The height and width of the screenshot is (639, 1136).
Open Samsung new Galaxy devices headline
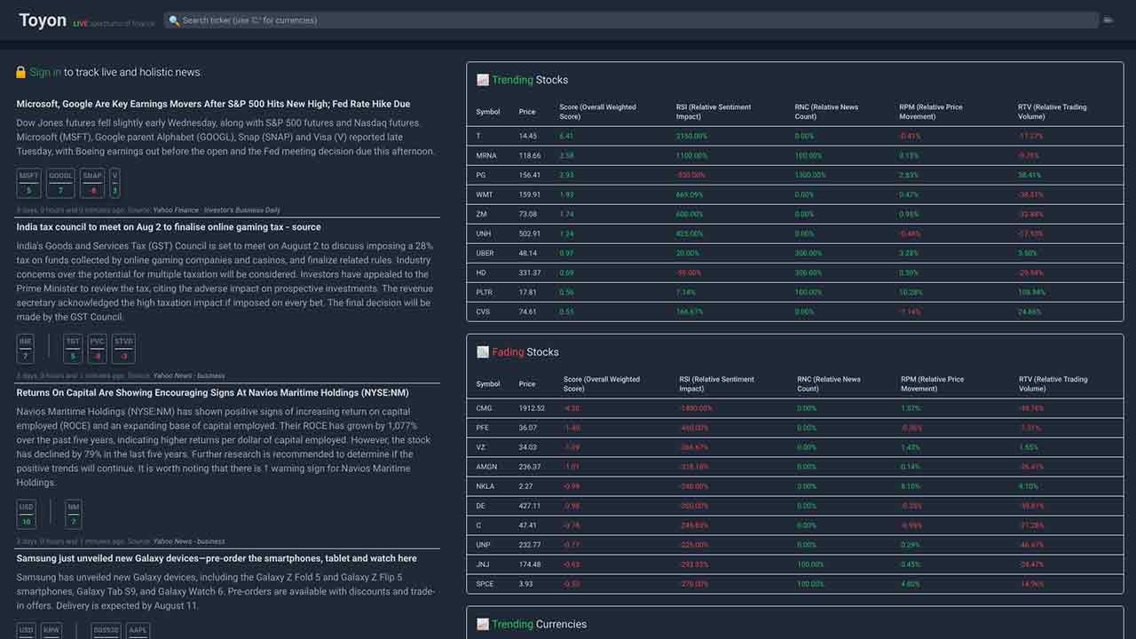217,558
